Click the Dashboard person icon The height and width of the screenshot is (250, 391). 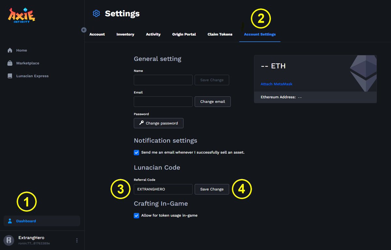pyautogui.click(x=10, y=221)
